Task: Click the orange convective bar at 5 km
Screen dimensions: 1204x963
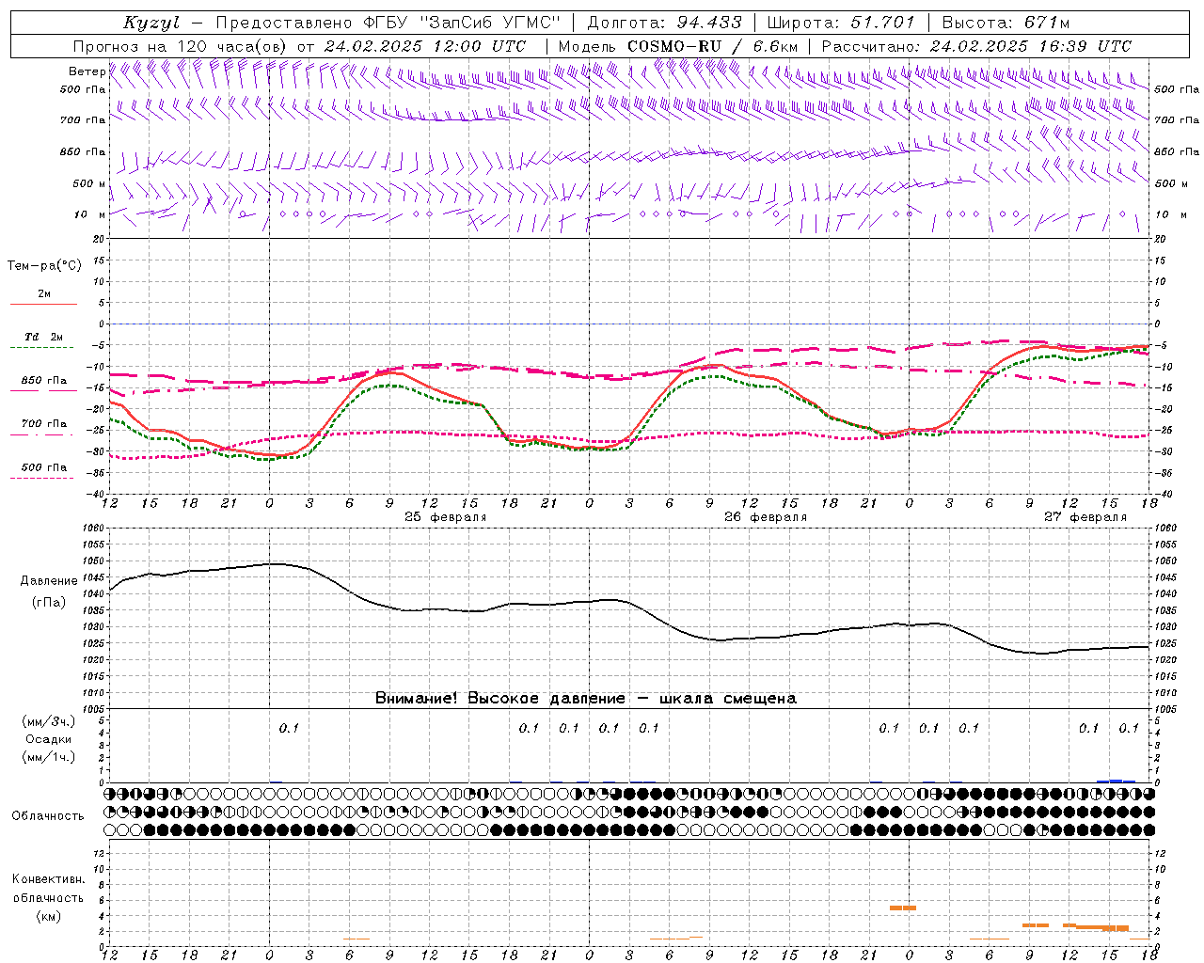Action: pos(903,908)
